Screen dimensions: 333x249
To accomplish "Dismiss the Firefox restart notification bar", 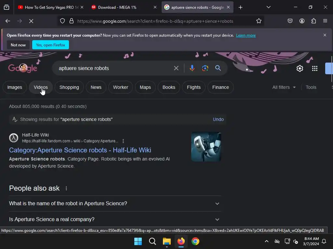I will [325, 35].
